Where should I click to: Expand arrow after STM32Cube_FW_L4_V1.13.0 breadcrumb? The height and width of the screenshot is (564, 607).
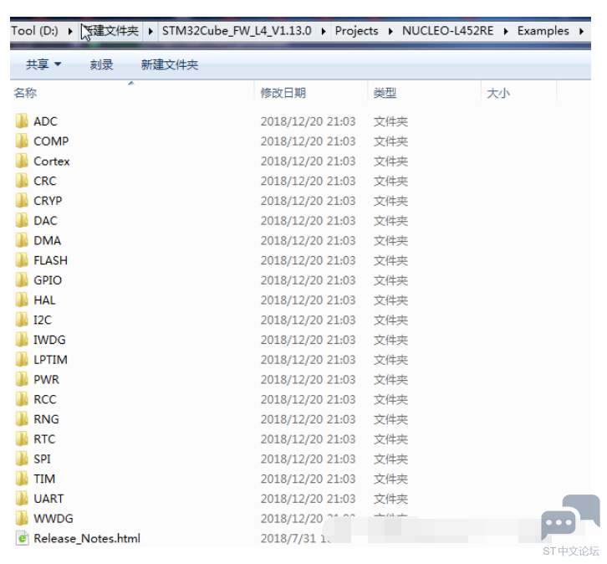324,31
